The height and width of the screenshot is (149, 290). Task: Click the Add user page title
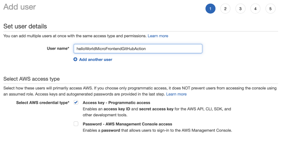tap(19, 7)
